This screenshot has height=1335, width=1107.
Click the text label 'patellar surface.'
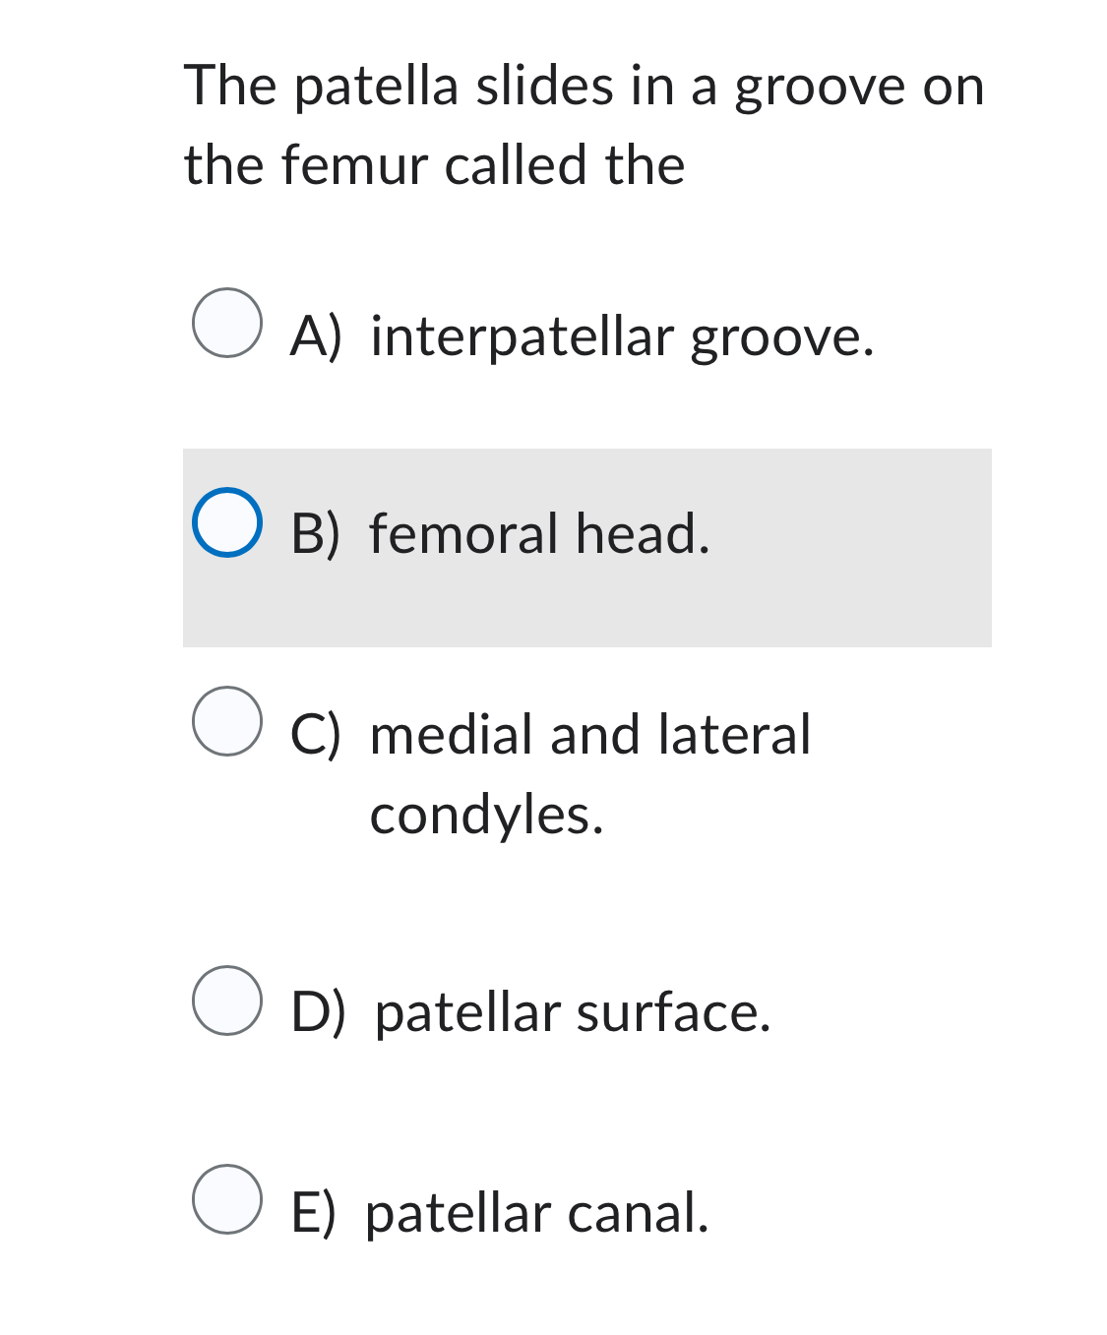point(569,1015)
